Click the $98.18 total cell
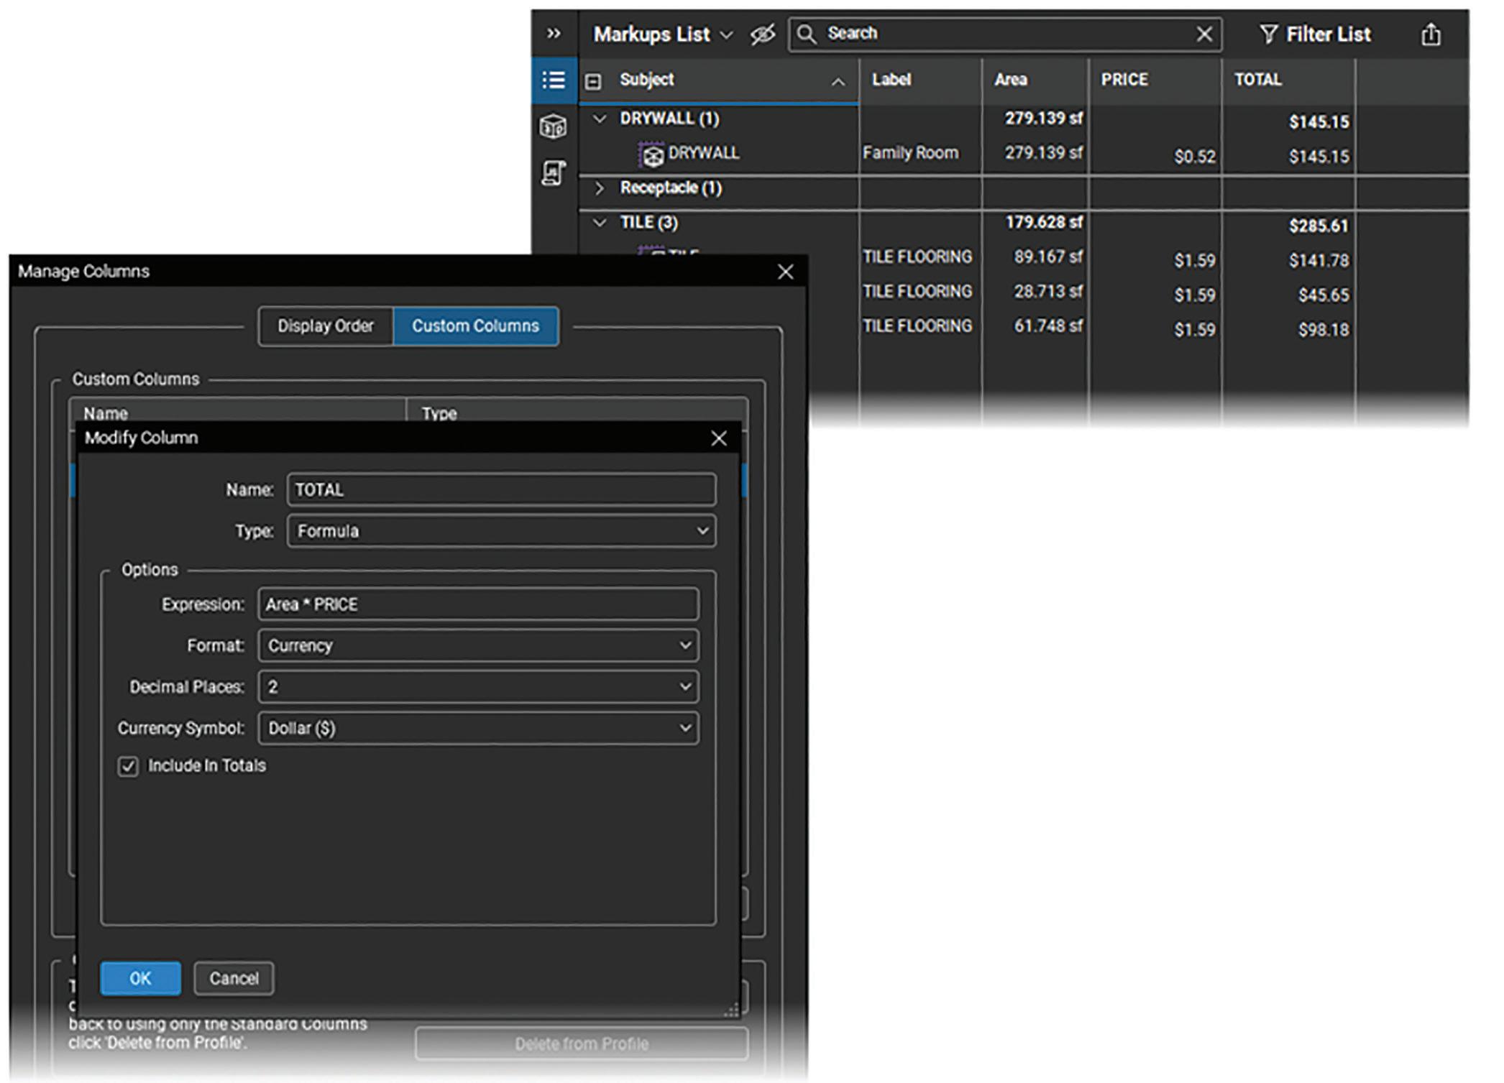The width and height of the screenshot is (1504, 1083). tap(1323, 330)
